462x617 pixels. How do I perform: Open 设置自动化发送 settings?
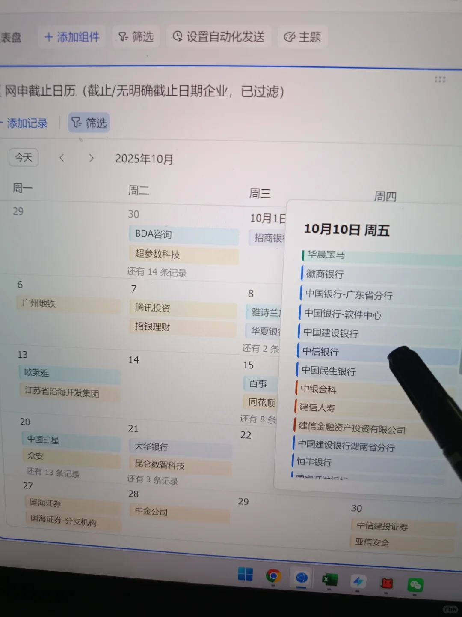click(219, 37)
